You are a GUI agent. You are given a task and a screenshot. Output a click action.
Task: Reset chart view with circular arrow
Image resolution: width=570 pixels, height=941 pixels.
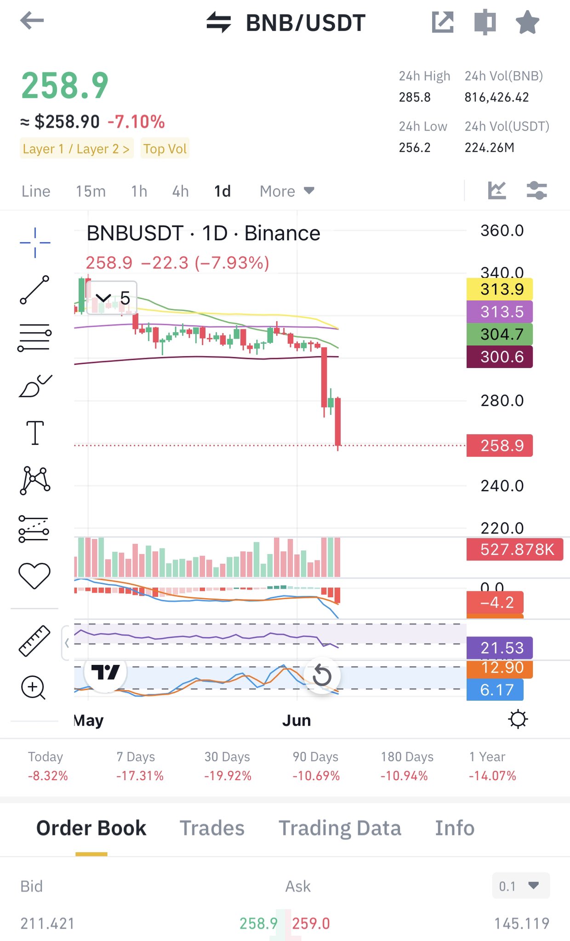[x=322, y=676]
